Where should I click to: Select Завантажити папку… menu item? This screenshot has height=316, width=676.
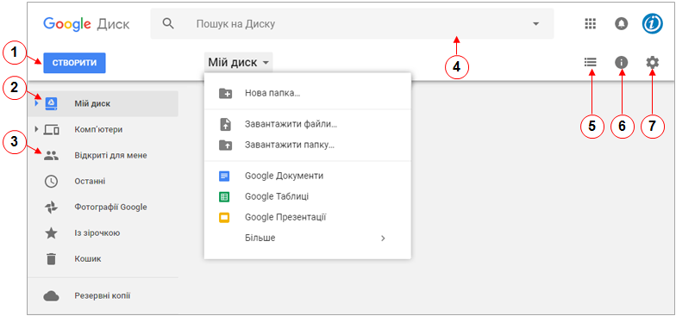pyautogui.click(x=307, y=146)
